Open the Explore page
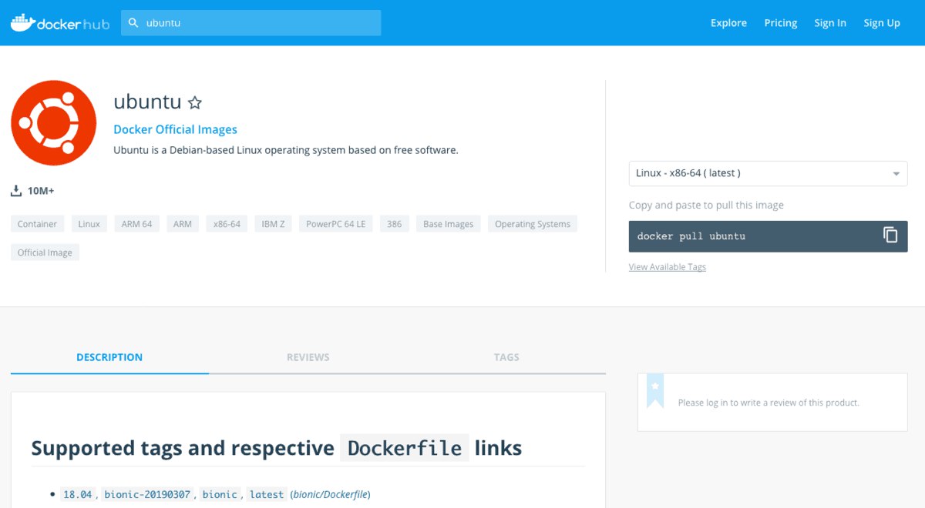 pyautogui.click(x=728, y=23)
